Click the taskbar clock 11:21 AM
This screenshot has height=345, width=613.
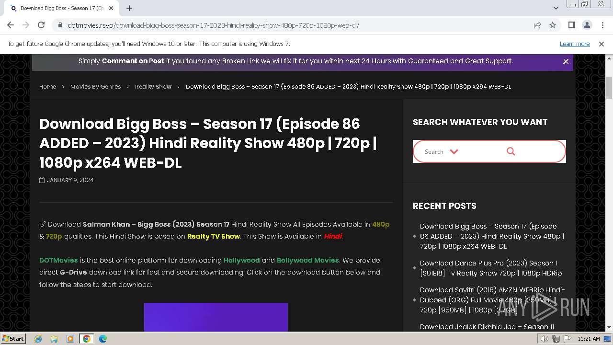[x=589, y=339]
